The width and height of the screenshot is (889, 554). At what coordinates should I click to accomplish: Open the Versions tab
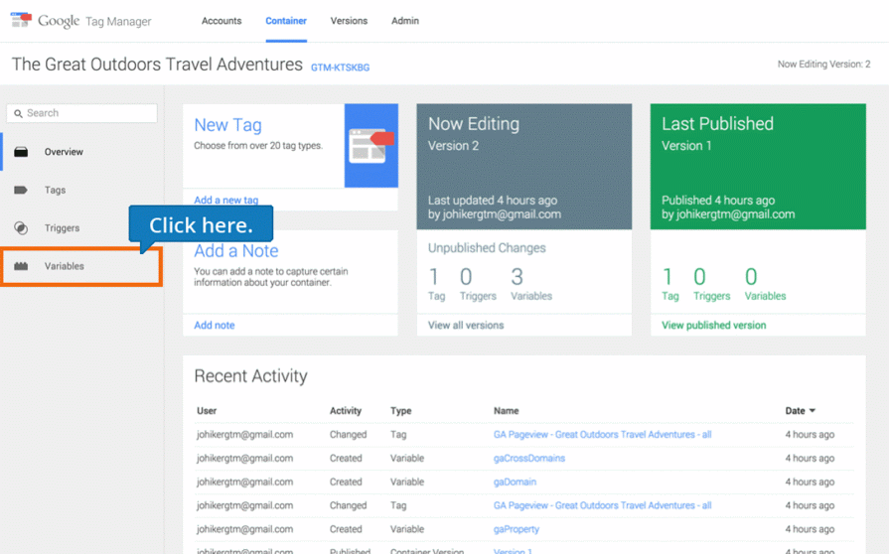click(x=349, y=21)
